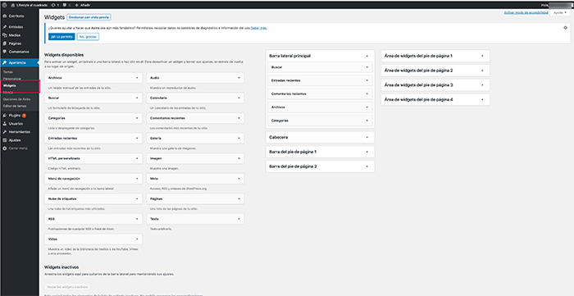Image resolution: width=574 pixels, height=296 pixels.
Task: Click Archivos widget in Barra lateral principal
Action: pyautogui.click(x=320, y=107)
